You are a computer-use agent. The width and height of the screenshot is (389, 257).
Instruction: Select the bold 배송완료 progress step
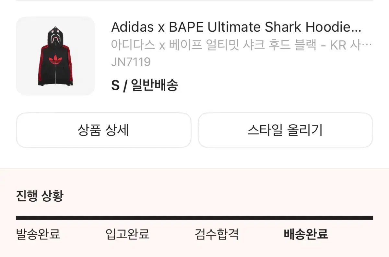click(306, 234)
